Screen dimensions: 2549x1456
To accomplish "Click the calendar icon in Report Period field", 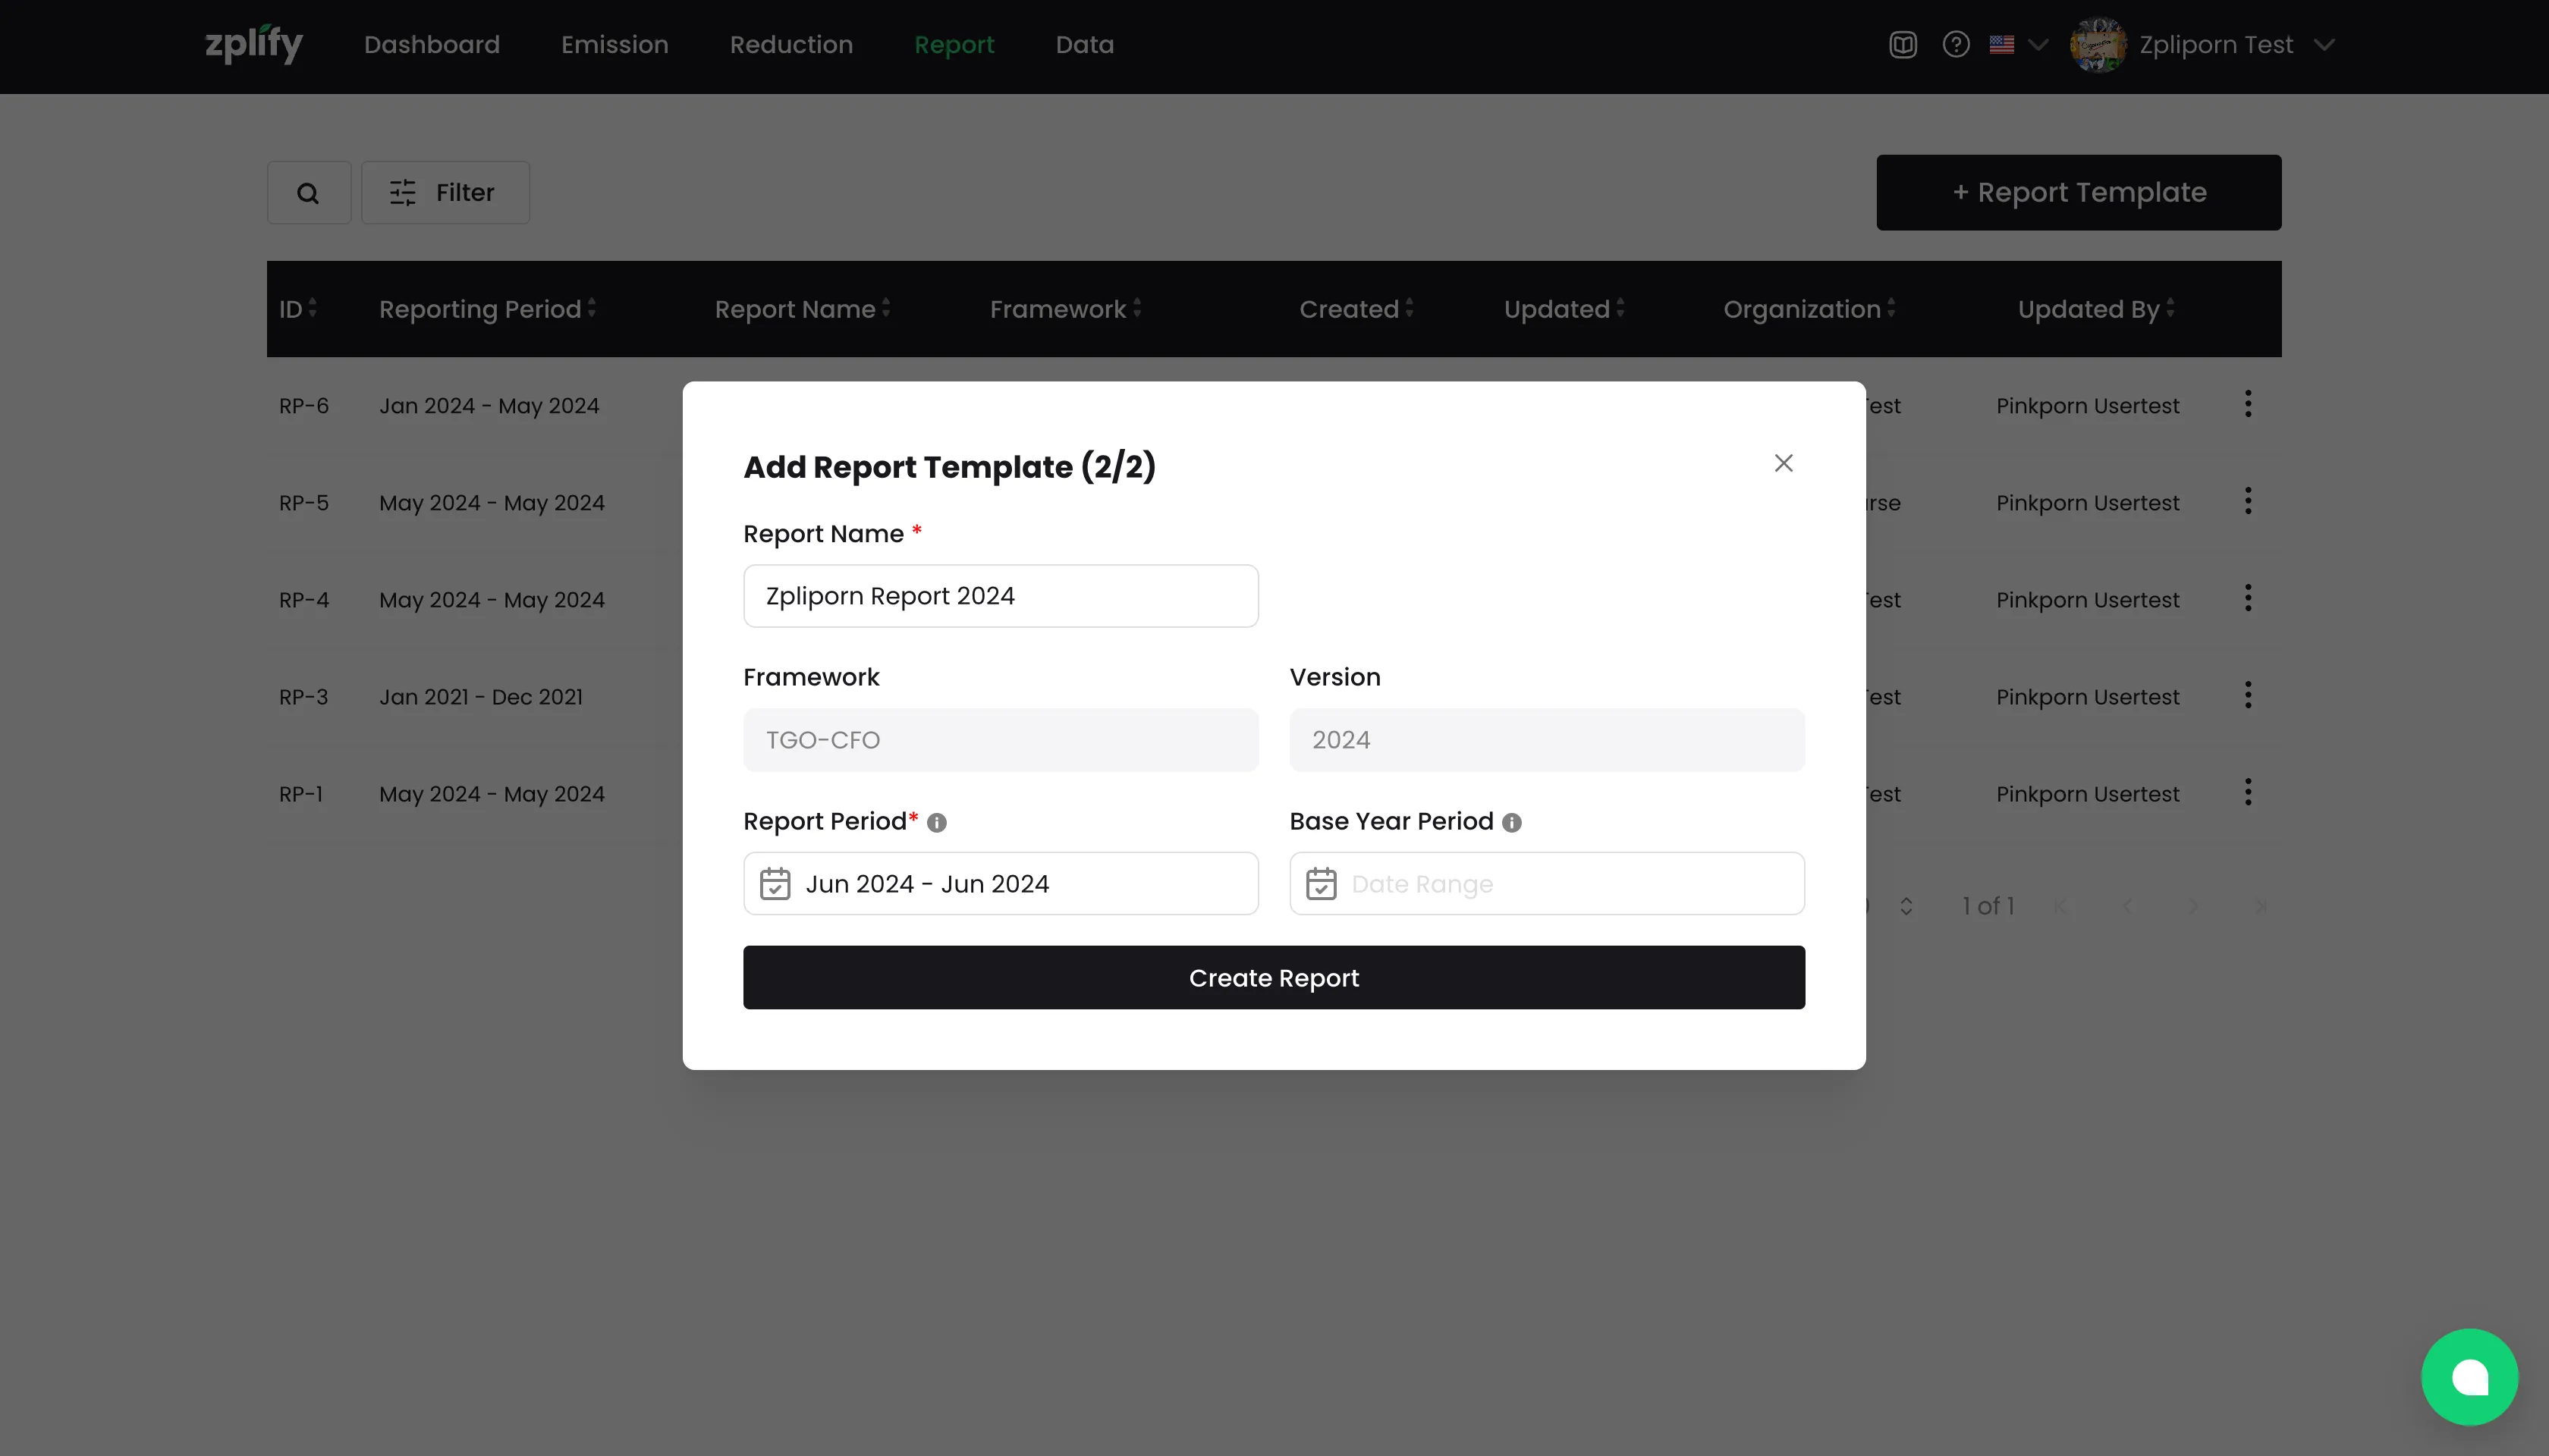I will (x=775, y=884).
